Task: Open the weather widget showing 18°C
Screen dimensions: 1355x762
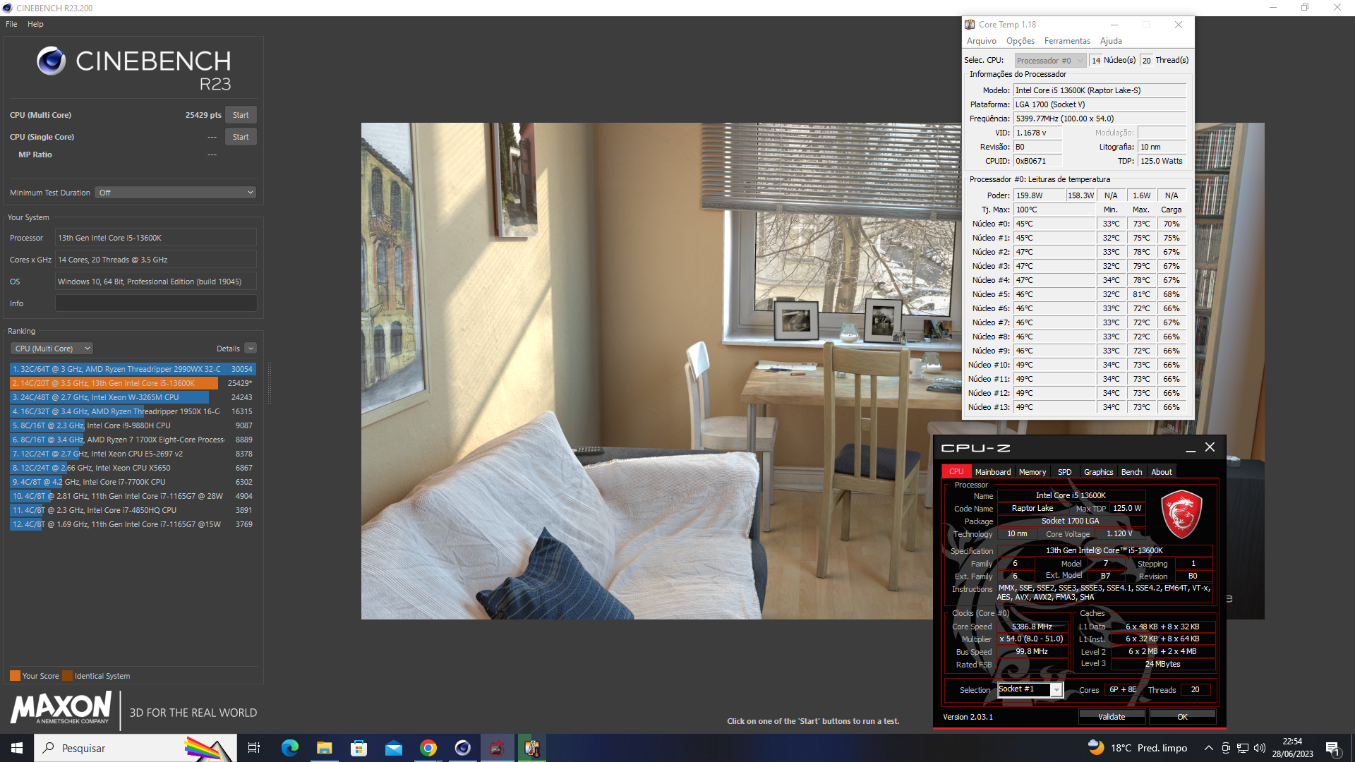Action: tap(1138, 748)
